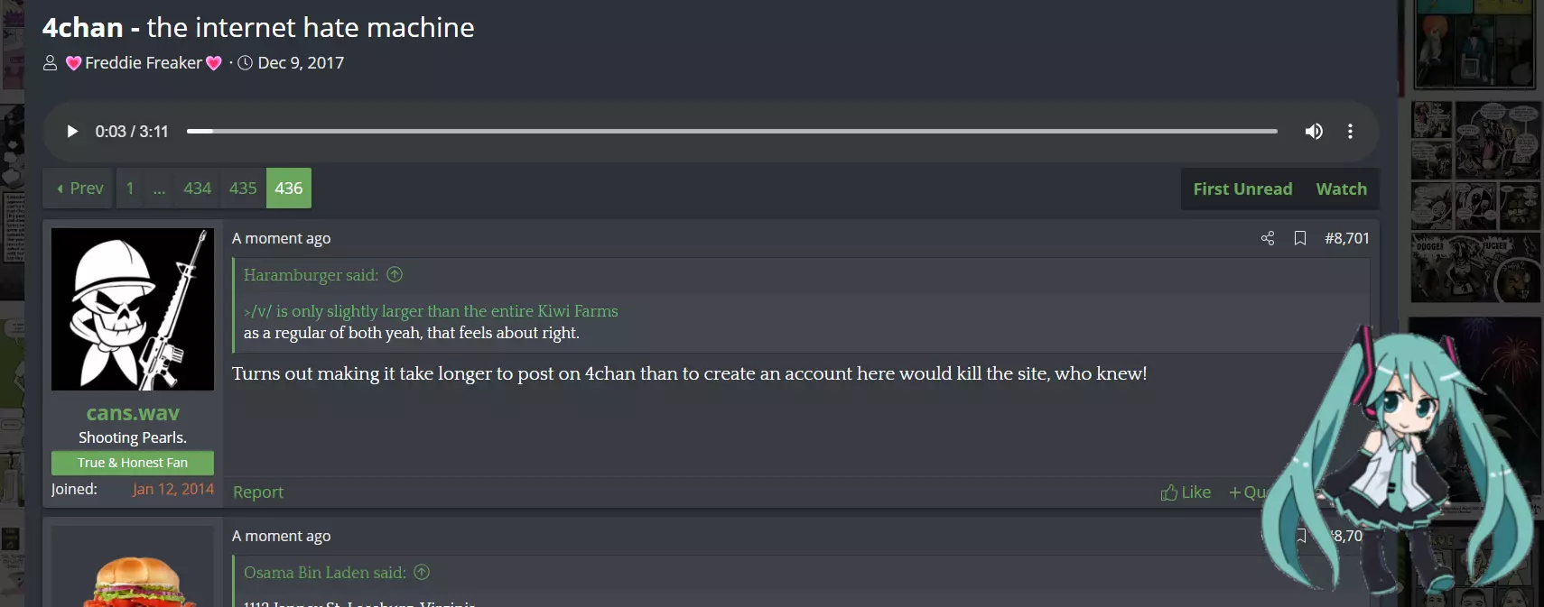Go to page 434
The height and width of the screenshot is (607, 1544).
click(x=197, y=189)
